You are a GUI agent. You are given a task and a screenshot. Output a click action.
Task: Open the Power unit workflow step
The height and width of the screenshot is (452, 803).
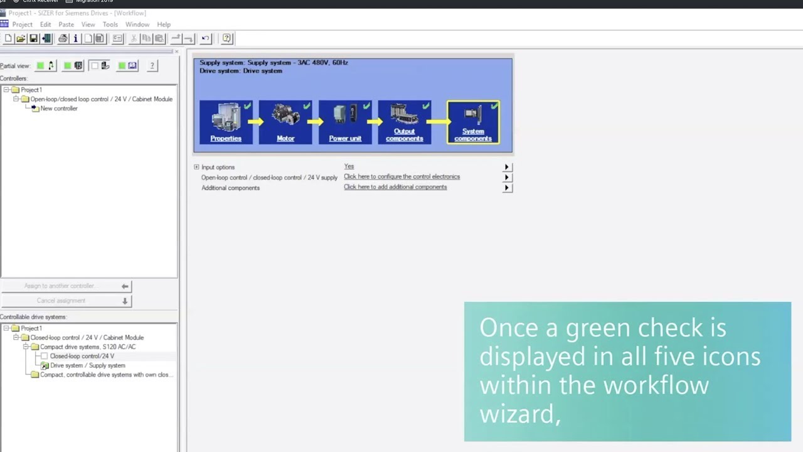(345, 122)
